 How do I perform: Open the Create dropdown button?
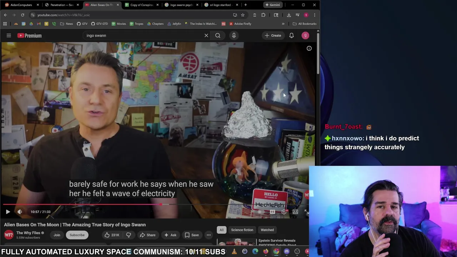(x=273, y=35)
